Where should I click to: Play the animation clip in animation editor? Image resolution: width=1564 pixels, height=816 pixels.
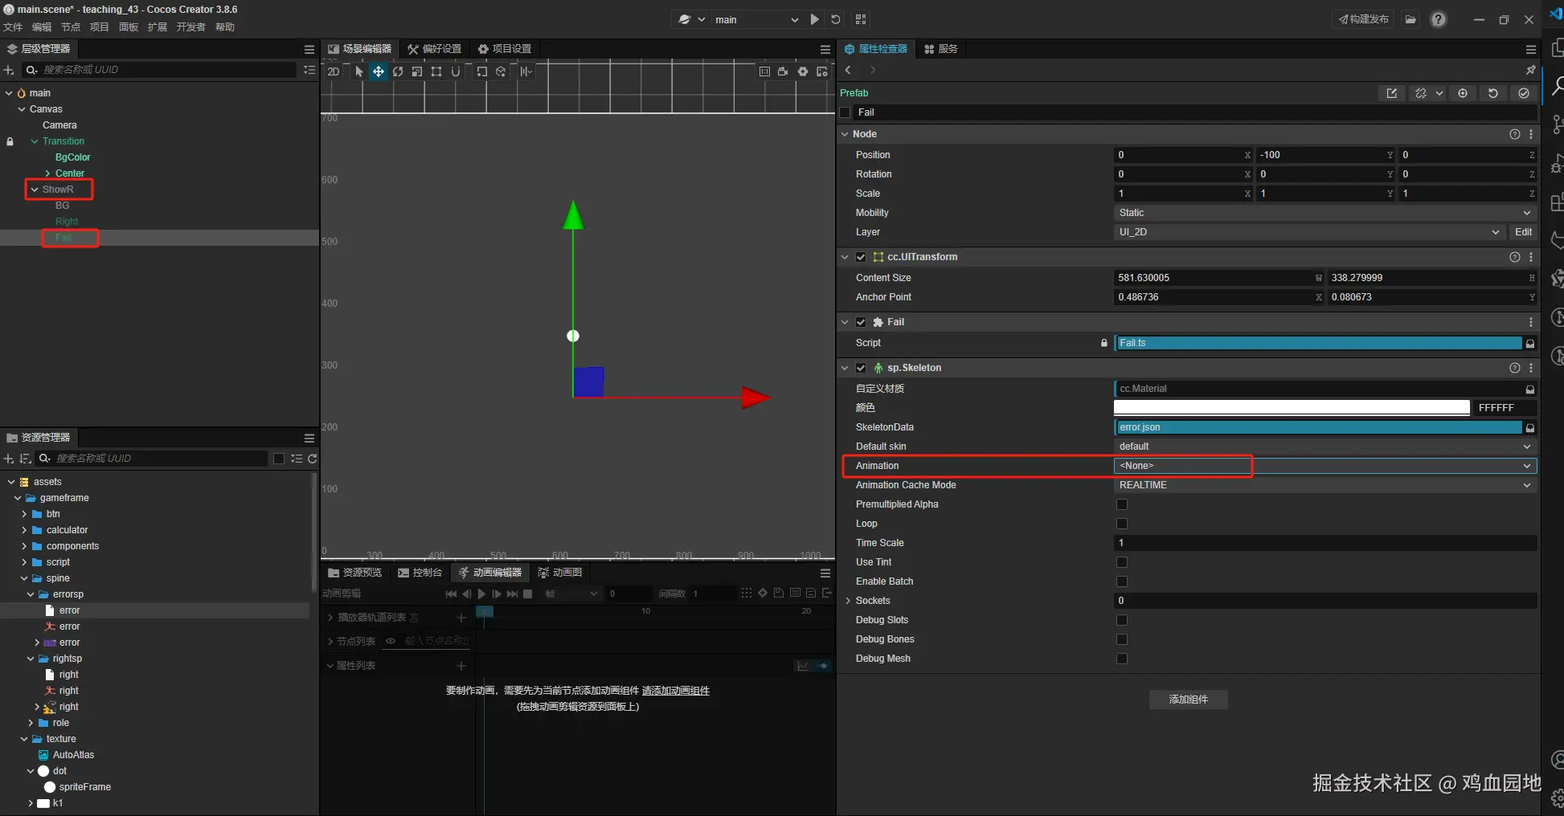[481, 594]
